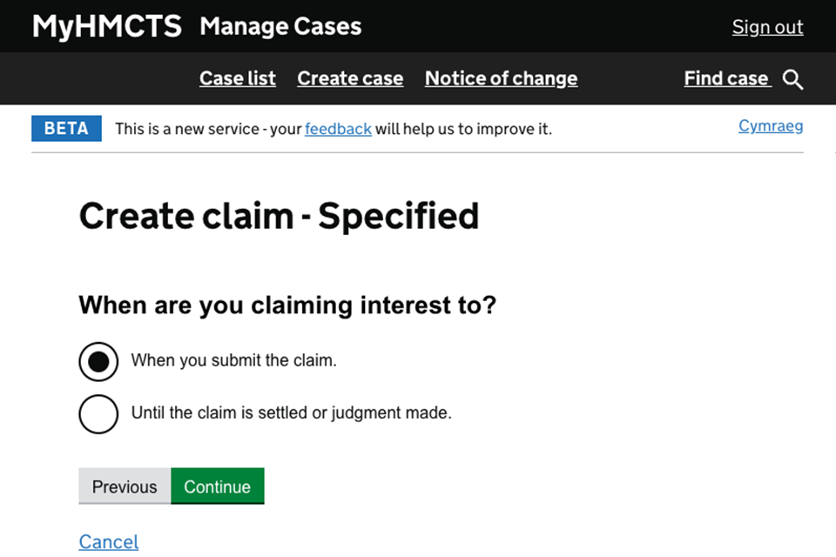Choose the 'Until the claim is settled' radio button
The width and height of the screenshot is (836, 557).
pyautogui.click(x=98, y=413)
